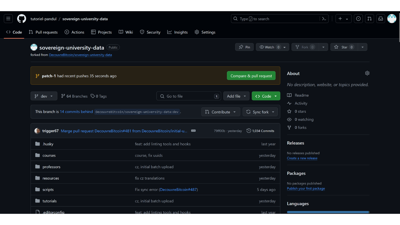The height and width of the screenshot is (225, 400).
Task: Open forked-from DecouvreBitcoin repository link
Action: click(x=80, y=55)
